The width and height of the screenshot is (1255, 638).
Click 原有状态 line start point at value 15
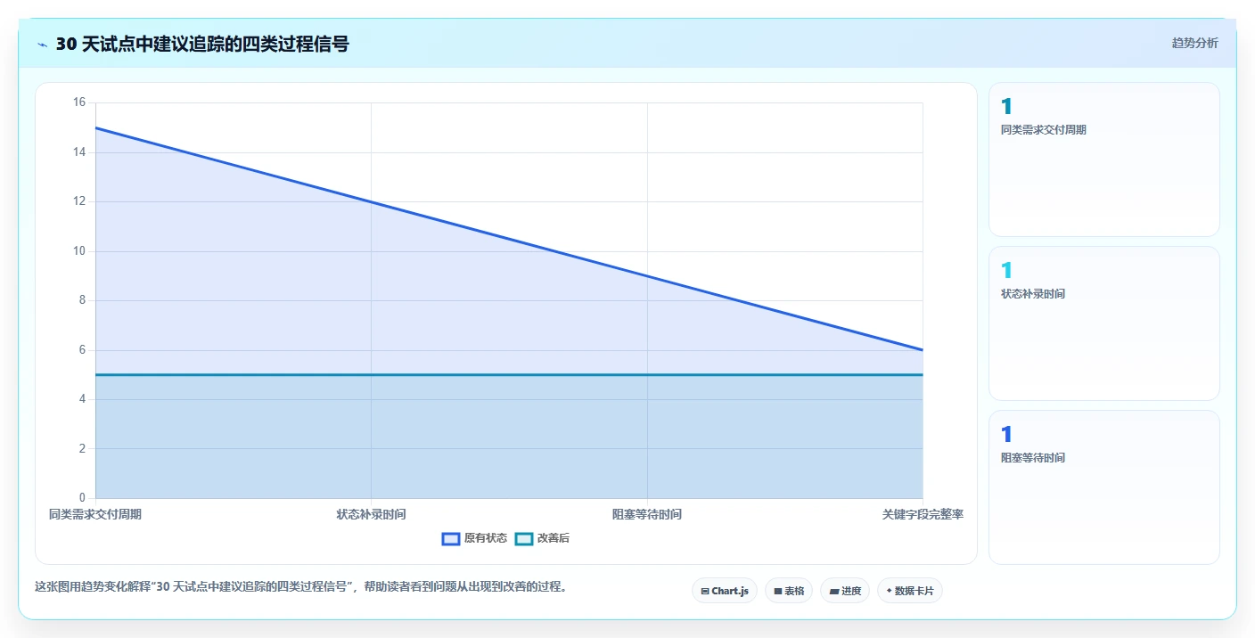click(95, 127)
